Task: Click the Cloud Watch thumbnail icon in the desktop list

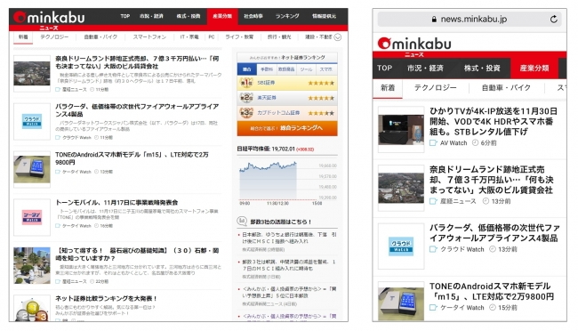Action: tap(32, 121)
